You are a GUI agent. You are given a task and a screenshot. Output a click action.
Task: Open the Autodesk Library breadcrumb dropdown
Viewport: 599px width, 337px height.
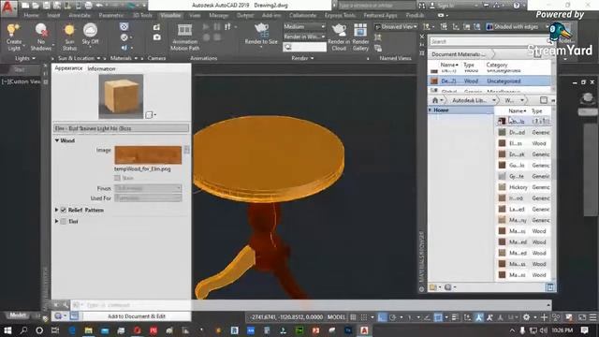pos(493,100)
